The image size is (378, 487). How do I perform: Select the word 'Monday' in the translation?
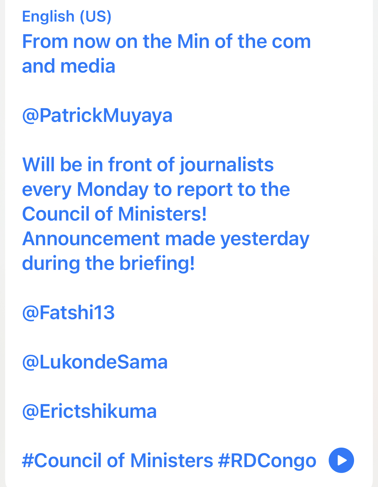pos(113,189)
